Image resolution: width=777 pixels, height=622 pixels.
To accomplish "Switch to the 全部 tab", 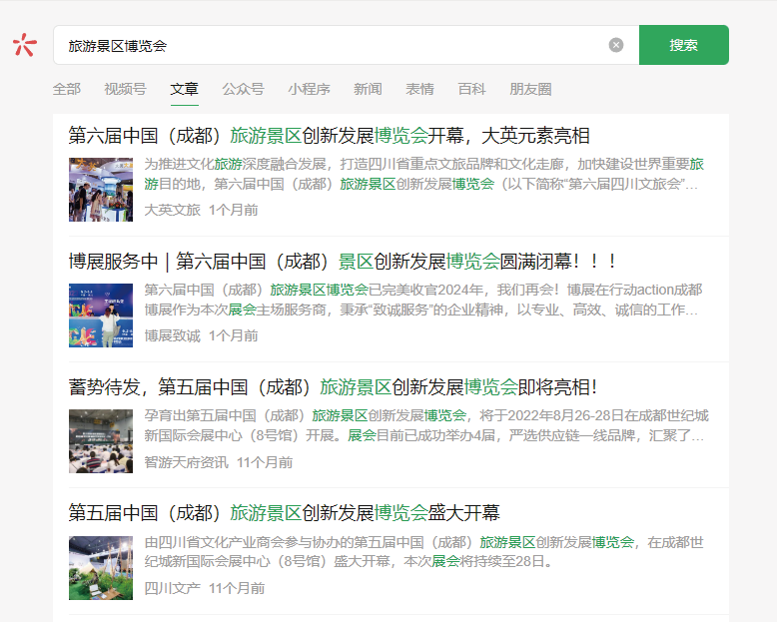I will tap(67, 89).
